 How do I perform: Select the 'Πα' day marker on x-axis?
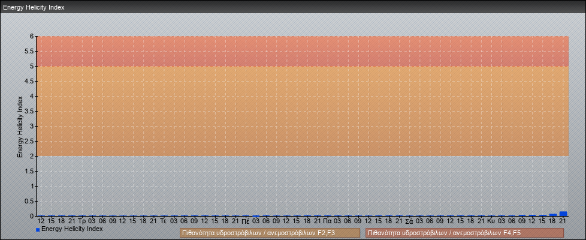327,221
